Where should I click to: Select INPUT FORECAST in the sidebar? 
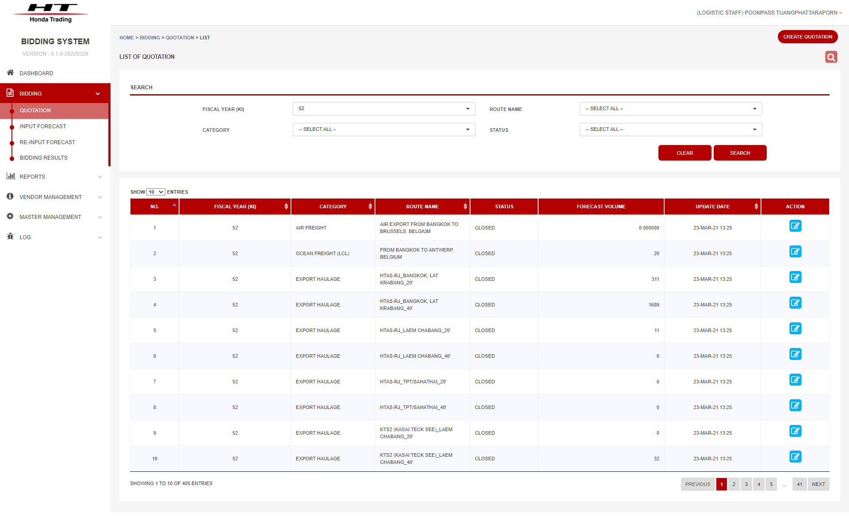pyautogui.click(x=43, y=126)
